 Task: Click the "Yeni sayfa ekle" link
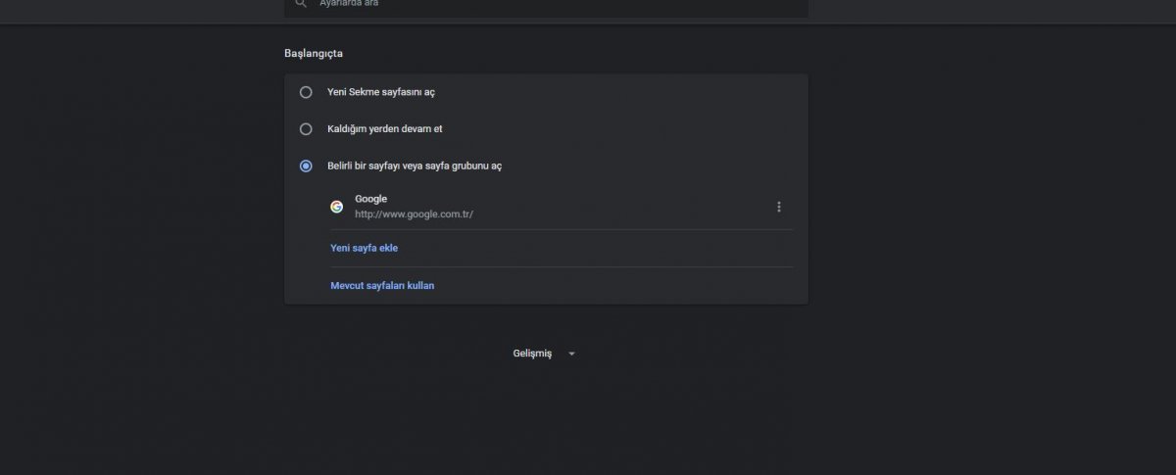(364, 248)
